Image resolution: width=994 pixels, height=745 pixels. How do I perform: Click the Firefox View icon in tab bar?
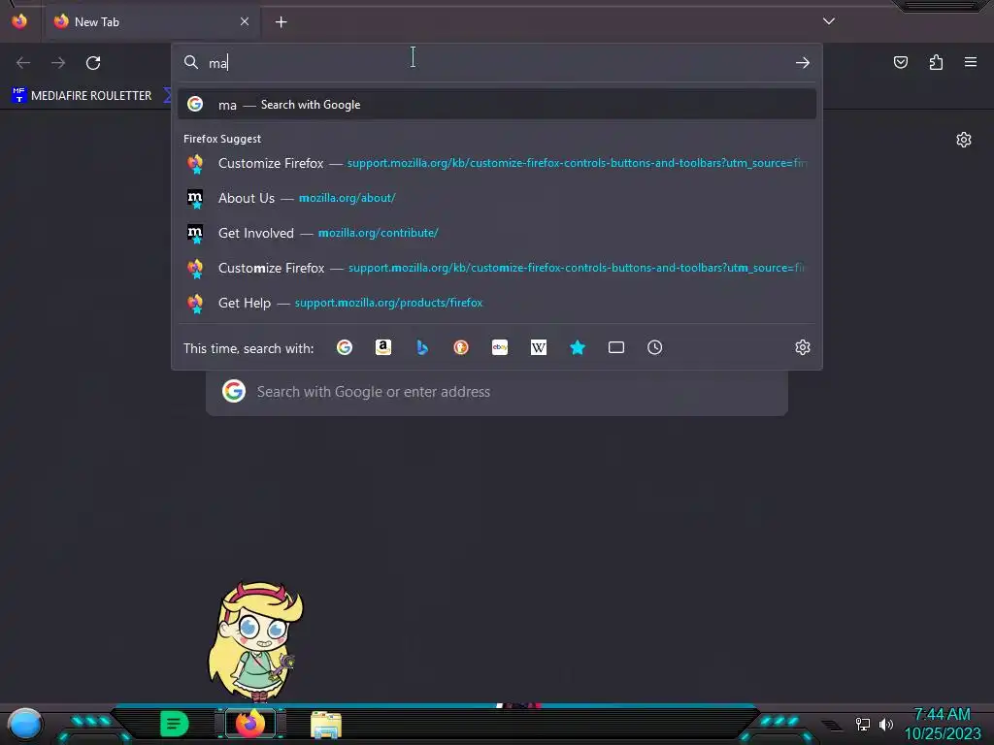19,21
